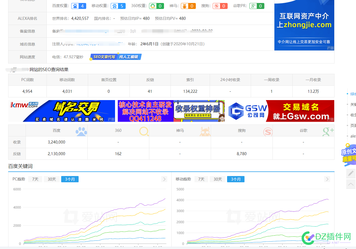
Task: Click the back-to-top chevron button
Action: point(351,184)
